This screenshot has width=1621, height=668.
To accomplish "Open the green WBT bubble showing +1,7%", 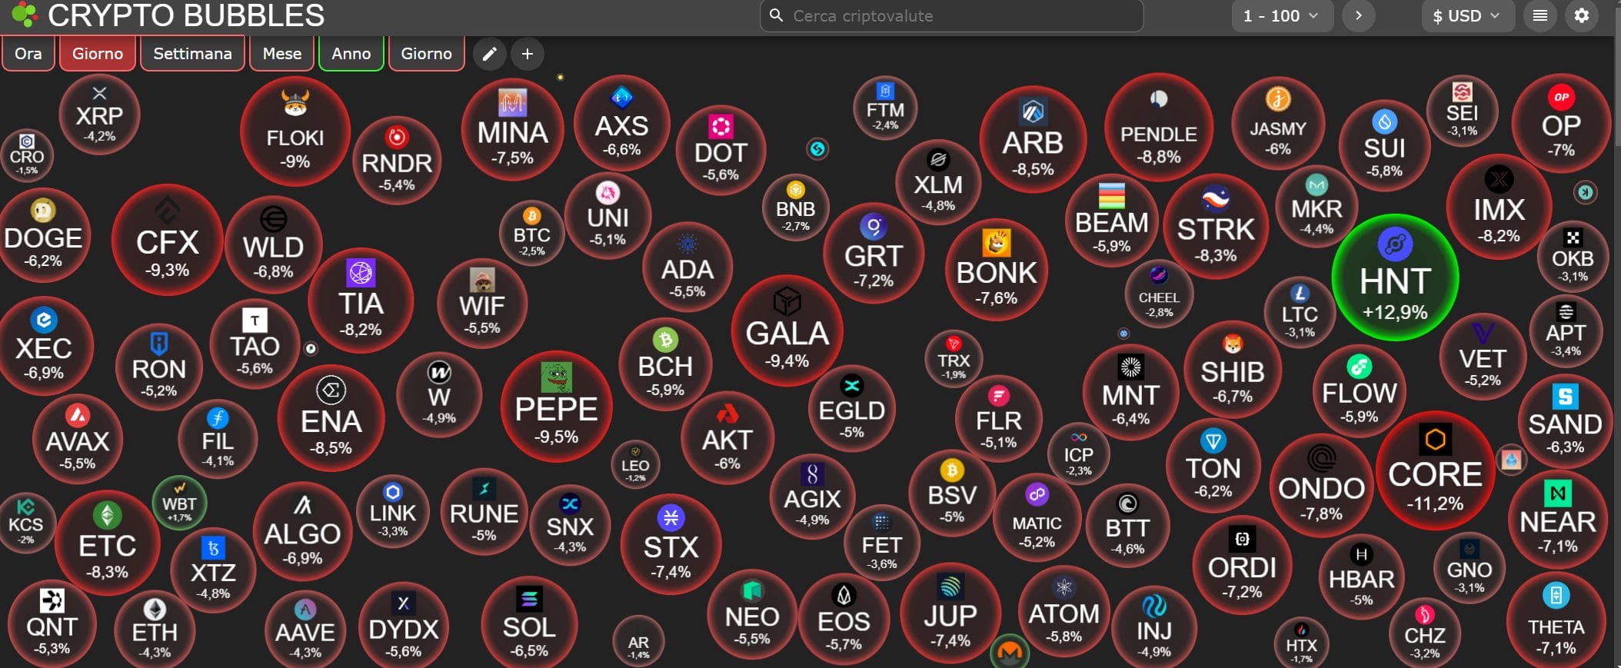I will point(180,504).
